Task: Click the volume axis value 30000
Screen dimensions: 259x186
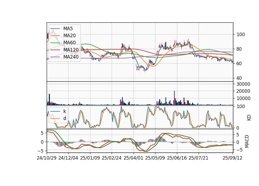Action: 243,84
